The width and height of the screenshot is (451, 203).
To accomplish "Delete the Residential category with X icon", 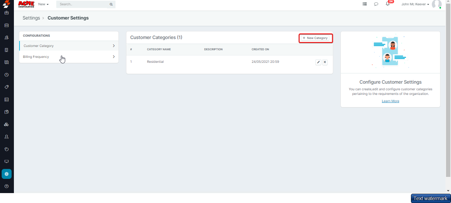I will point(325,62).
